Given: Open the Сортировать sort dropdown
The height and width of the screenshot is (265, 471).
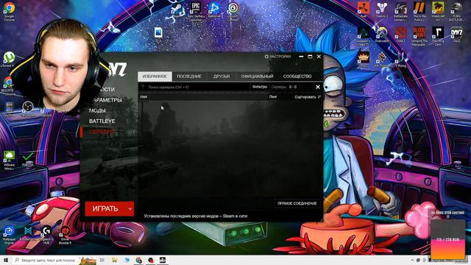Looking at the screenshot, I should 308,97.
